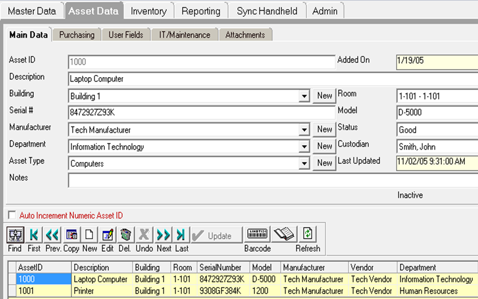Create a New asset record icon
The height and width of the screenshot is (299, 478).
89,235
